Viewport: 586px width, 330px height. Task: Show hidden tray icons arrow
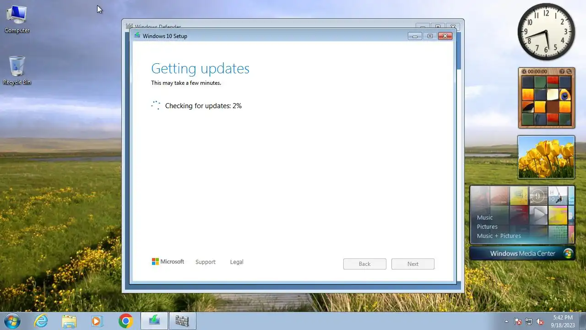click(506, 321)
